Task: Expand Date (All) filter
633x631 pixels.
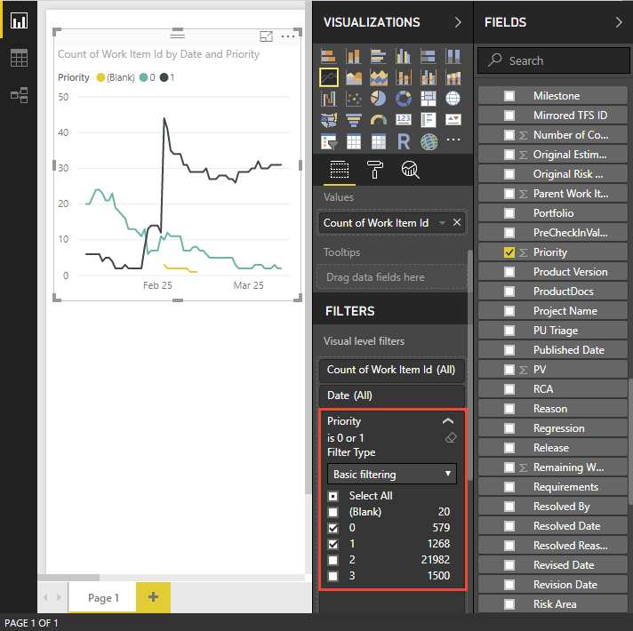Action: (391, 395)
